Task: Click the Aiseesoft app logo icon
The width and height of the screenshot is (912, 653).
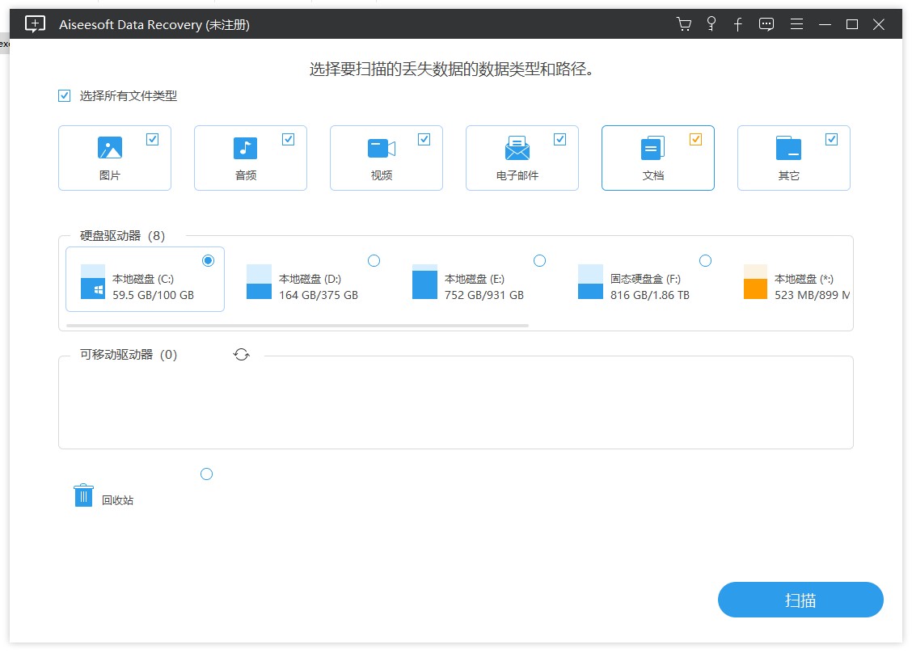Action: pyautogui.click(x=35, y=23)
